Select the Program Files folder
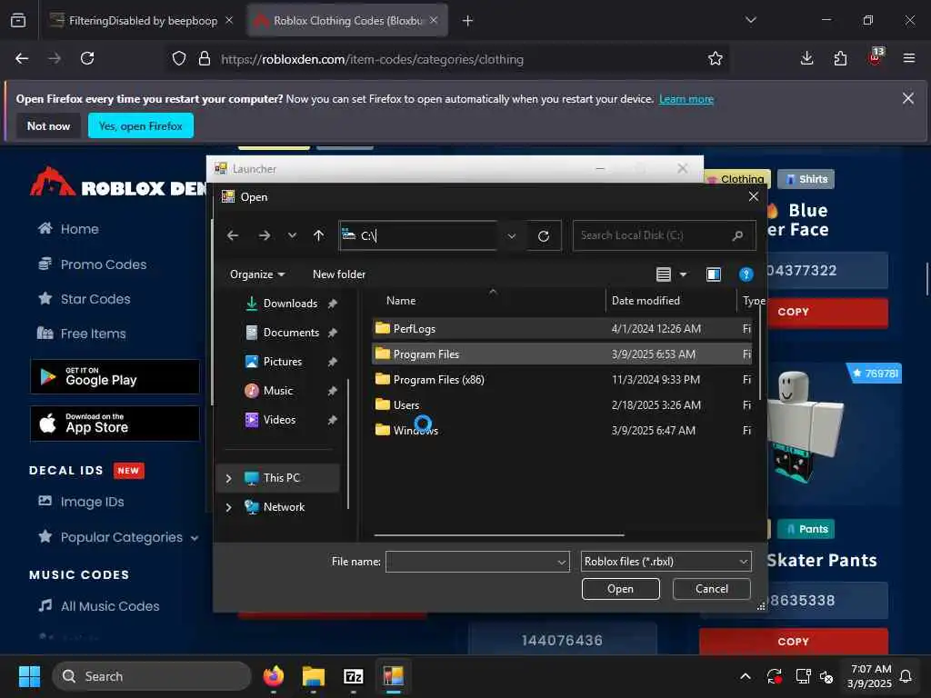The image size is (931, 698). pos(425,354)
